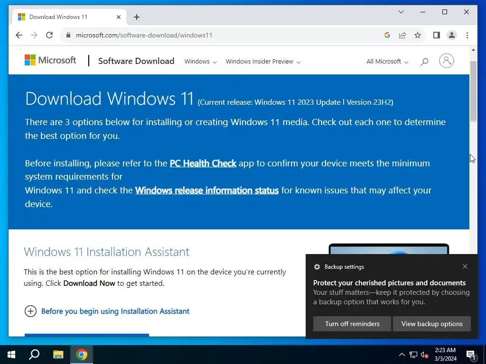This screenshot has height=364, width=486.
Task: Open the Chrome profile avatar menu
Action: click(x=452, y=35)
